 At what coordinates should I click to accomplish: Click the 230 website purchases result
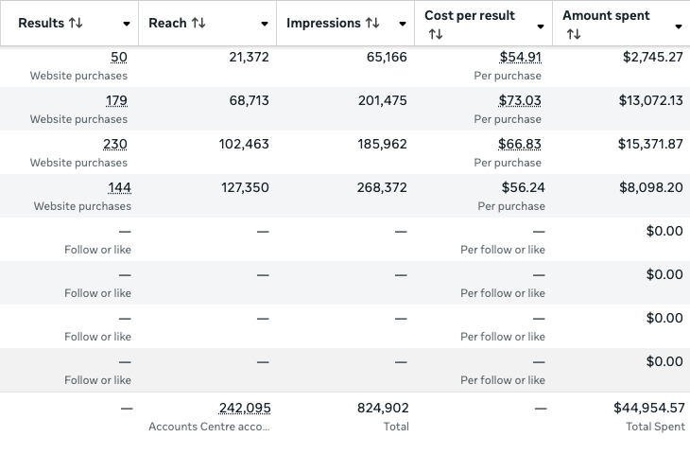pyautogui.click(x=115, y=145)
